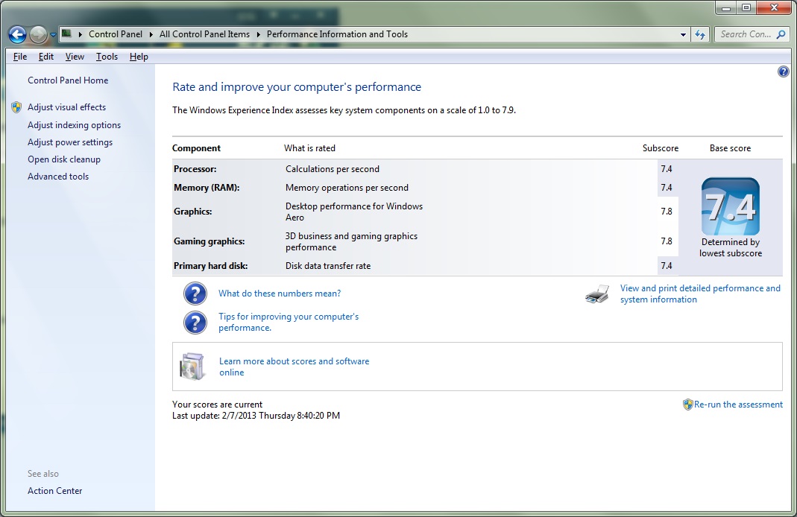This screenshot has width=797, height=517.
Task: Minimize the window
Action: 726,7
